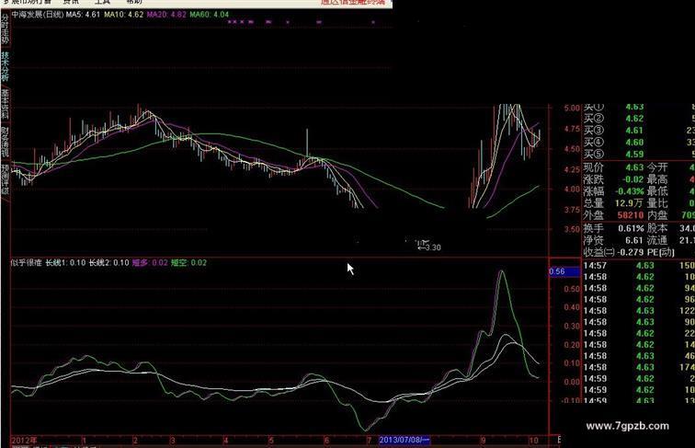The image size is (695, 448).
Task: Click the 外盘 value 58210
Action: [x=631, y=215]
